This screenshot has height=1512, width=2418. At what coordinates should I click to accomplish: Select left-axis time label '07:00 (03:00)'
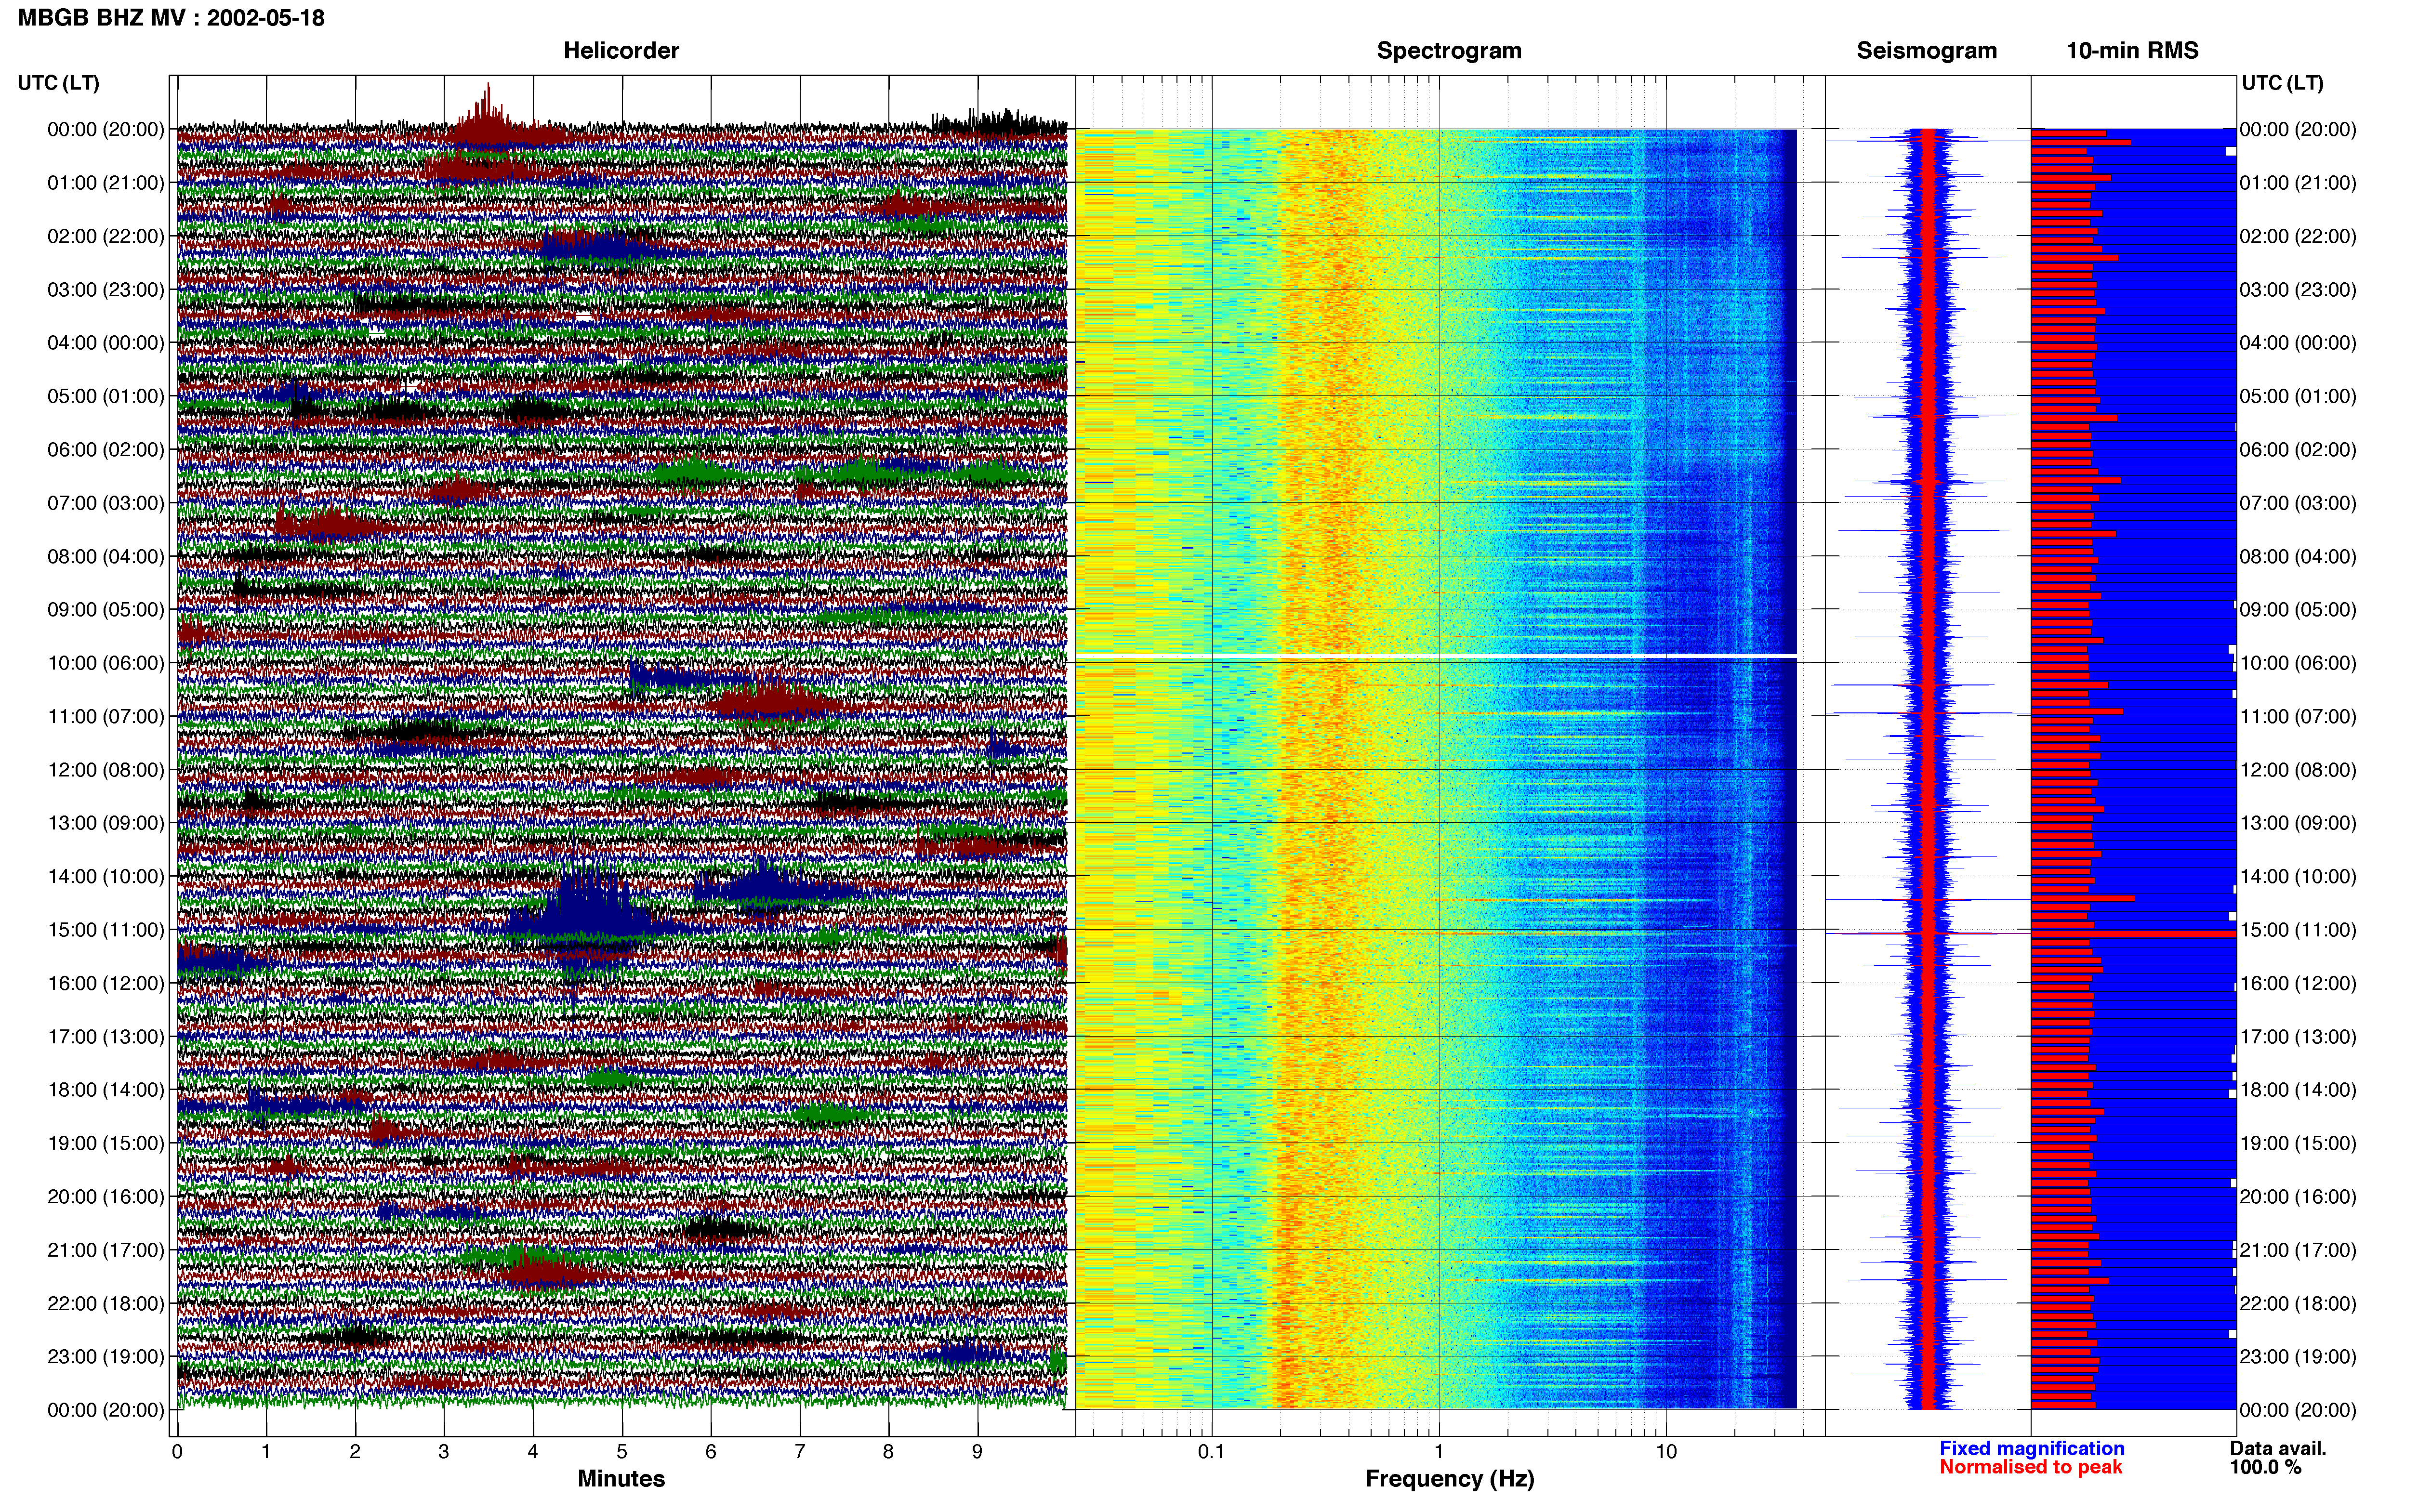click(x=106, y=503)
